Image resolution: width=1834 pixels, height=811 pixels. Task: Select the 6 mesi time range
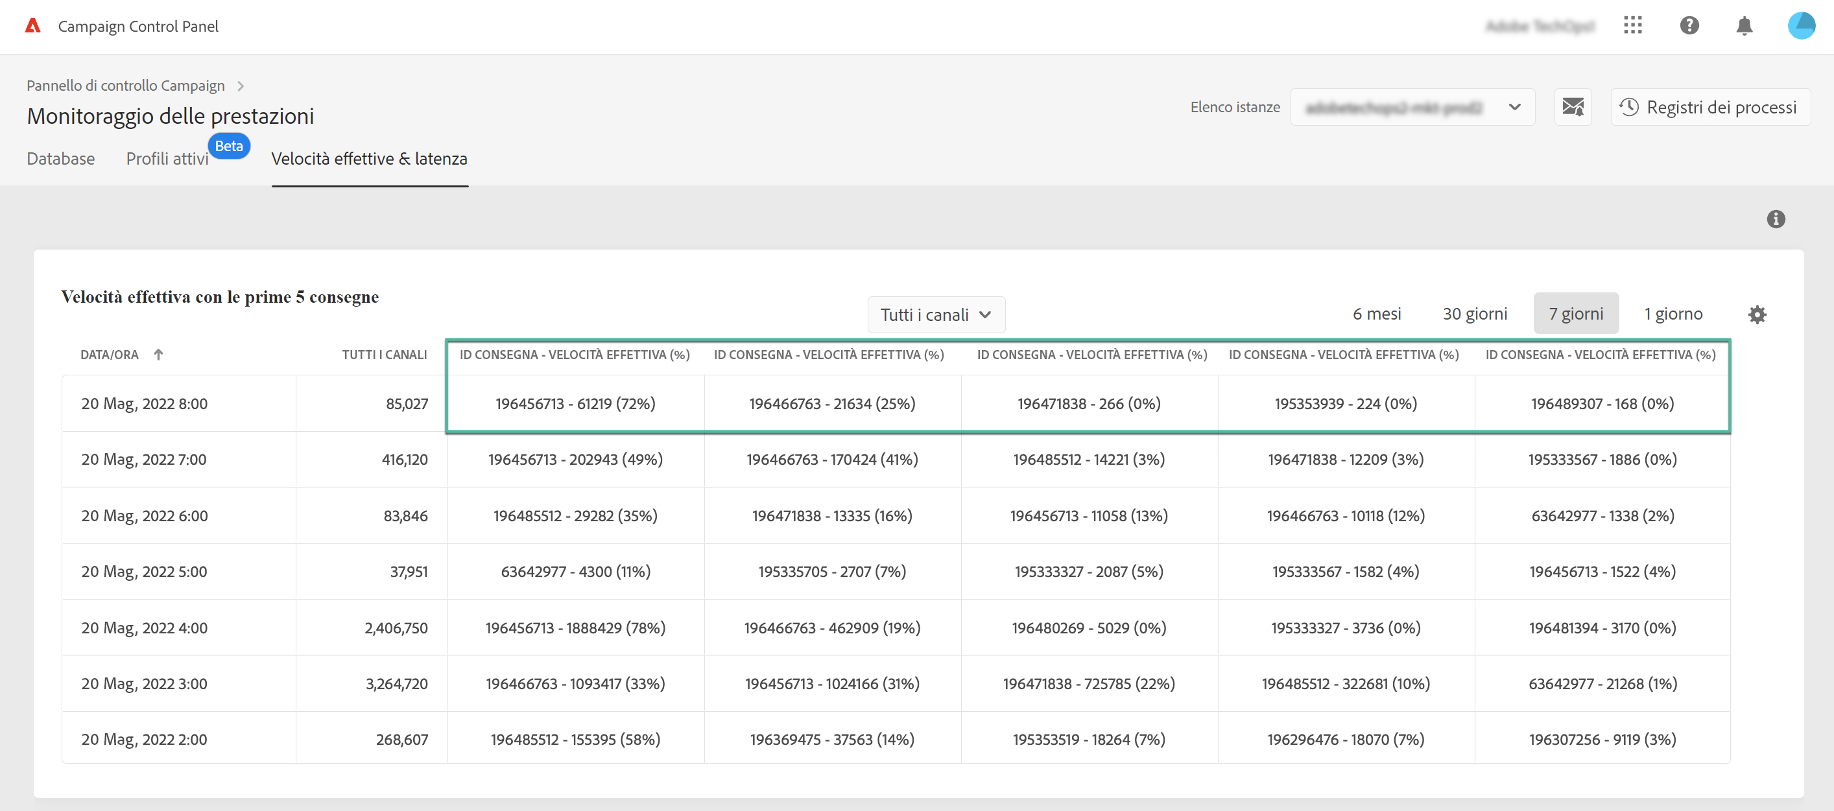[x=1376, y=314]
